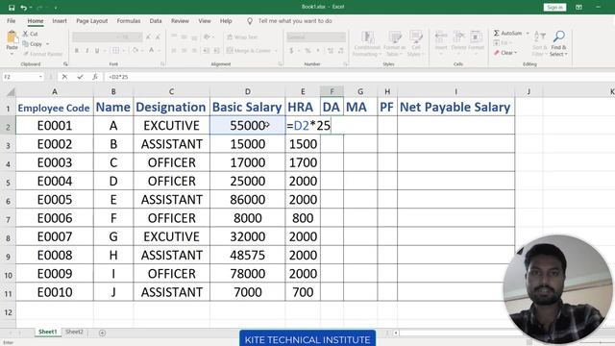Expand Format as Table gallery
615x346 pixels.
pyautogui.click(x=394, y=44)
